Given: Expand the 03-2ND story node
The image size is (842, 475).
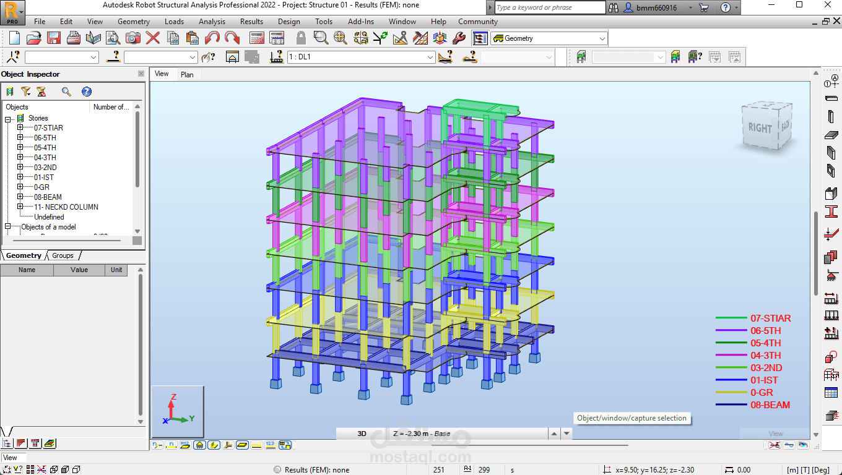Looking at the screenshot, I should pos(20,168).
